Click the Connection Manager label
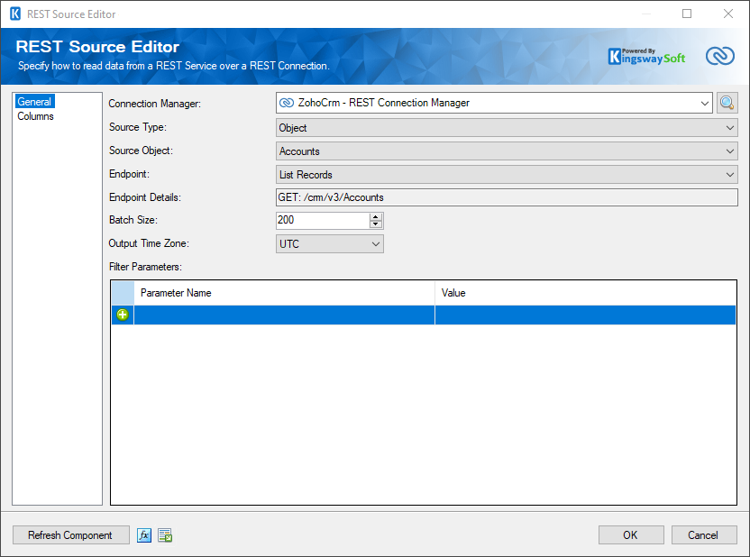 pos(154,104)
